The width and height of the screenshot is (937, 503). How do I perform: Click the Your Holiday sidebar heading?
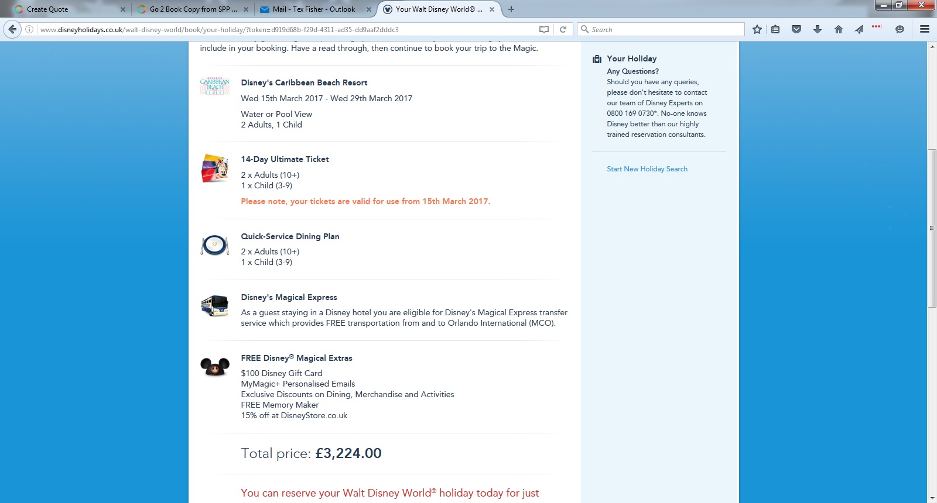tap(632, 58)
